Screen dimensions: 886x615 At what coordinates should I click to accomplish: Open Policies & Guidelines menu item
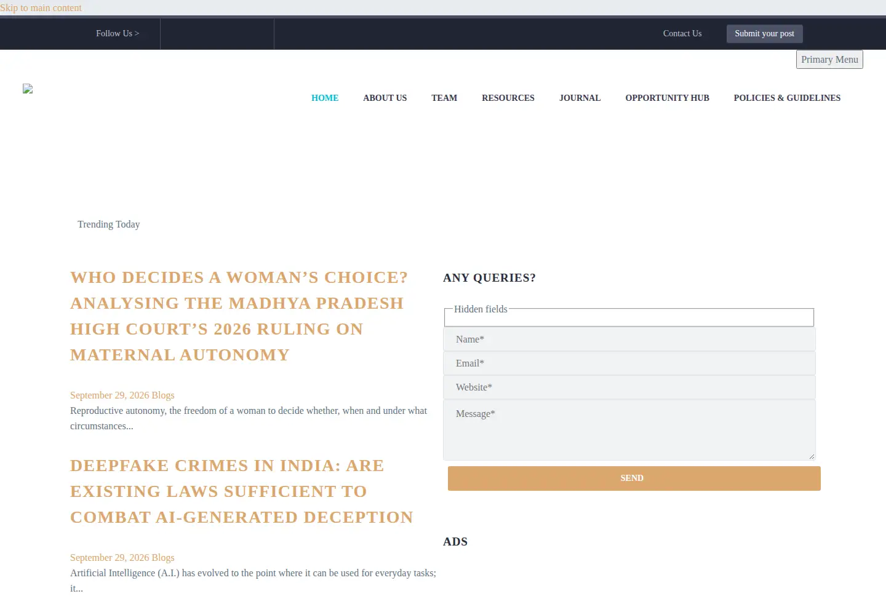coord(787,98)
